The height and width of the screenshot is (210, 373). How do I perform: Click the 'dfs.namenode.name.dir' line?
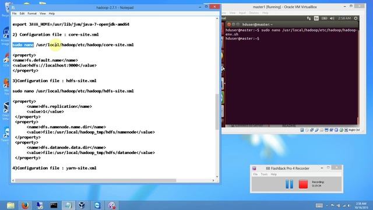pyautogui.click(x=66, y=127)
